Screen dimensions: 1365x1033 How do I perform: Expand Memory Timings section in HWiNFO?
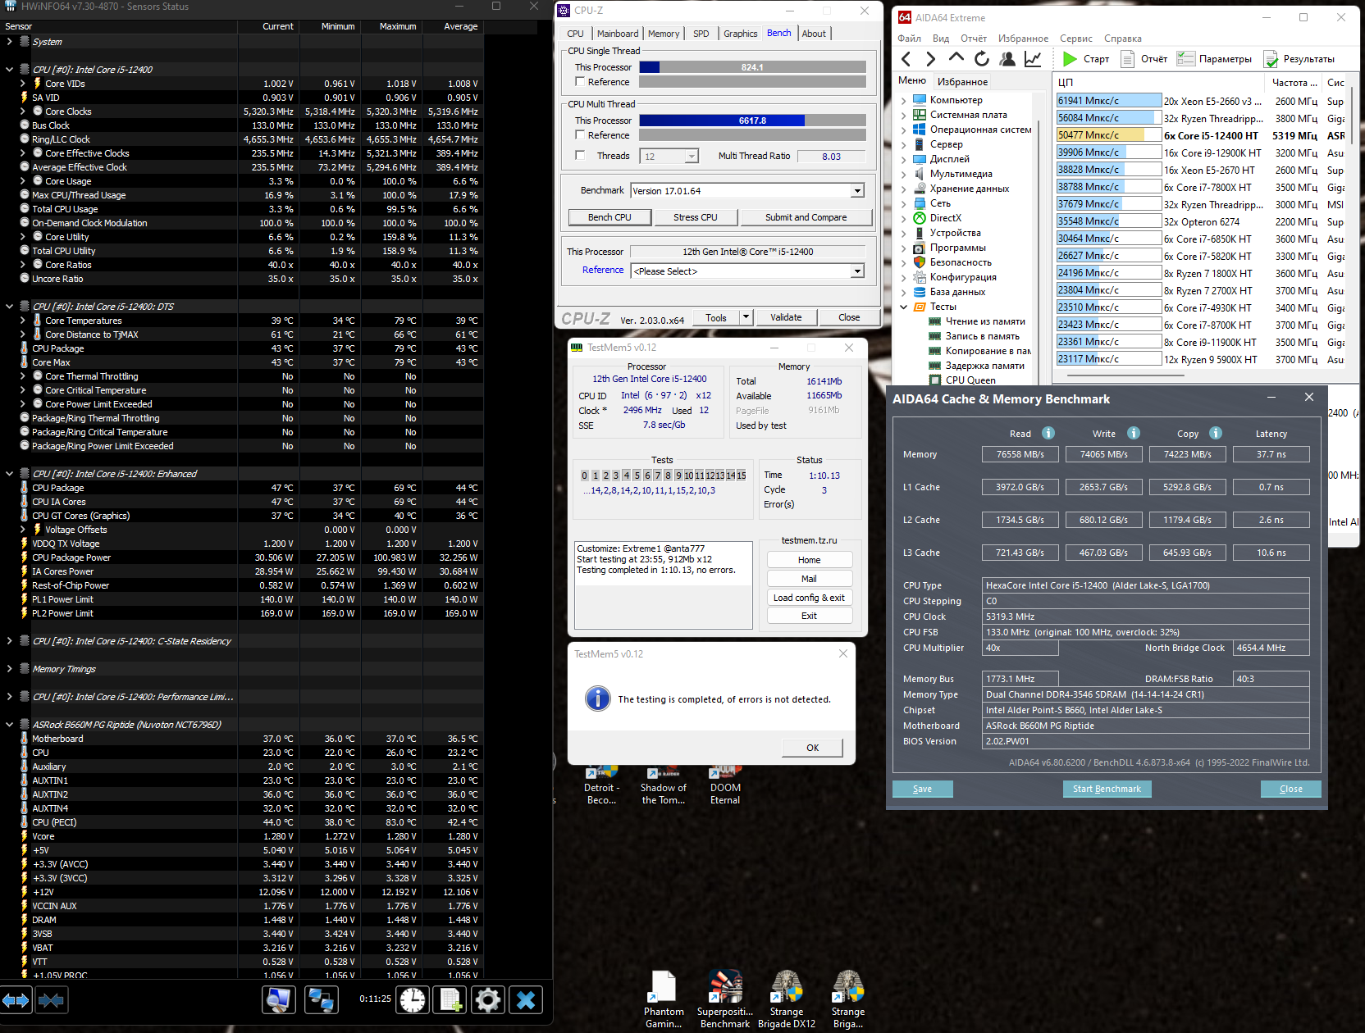coord(9,669)
